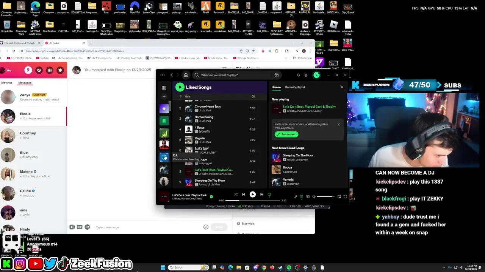
Task: Open the lyrics microphone icon
Action: (296, 196)
